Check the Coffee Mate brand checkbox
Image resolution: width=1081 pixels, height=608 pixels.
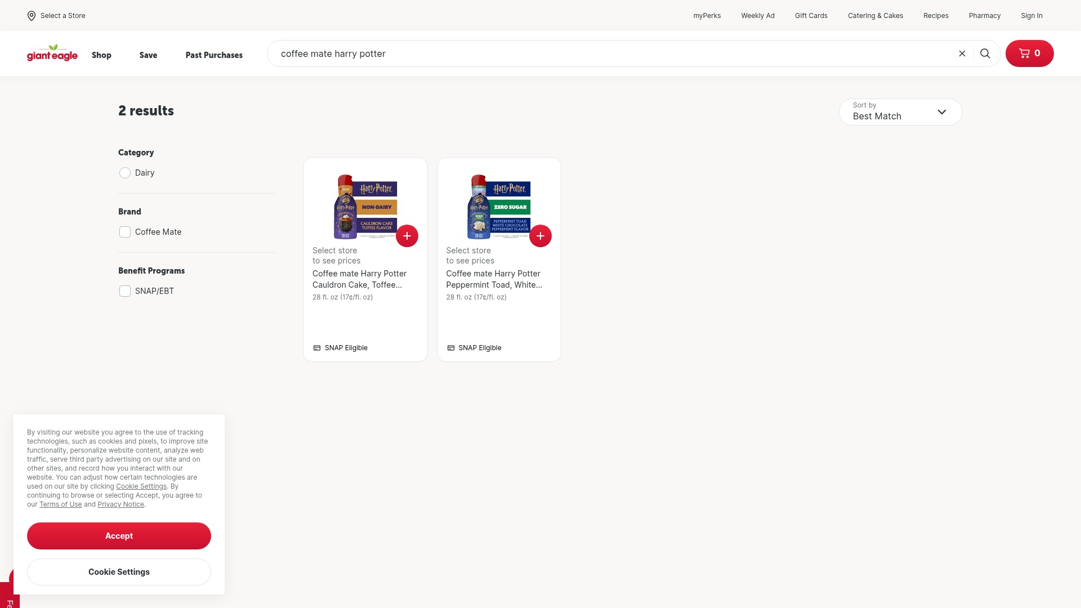(125, 232)
